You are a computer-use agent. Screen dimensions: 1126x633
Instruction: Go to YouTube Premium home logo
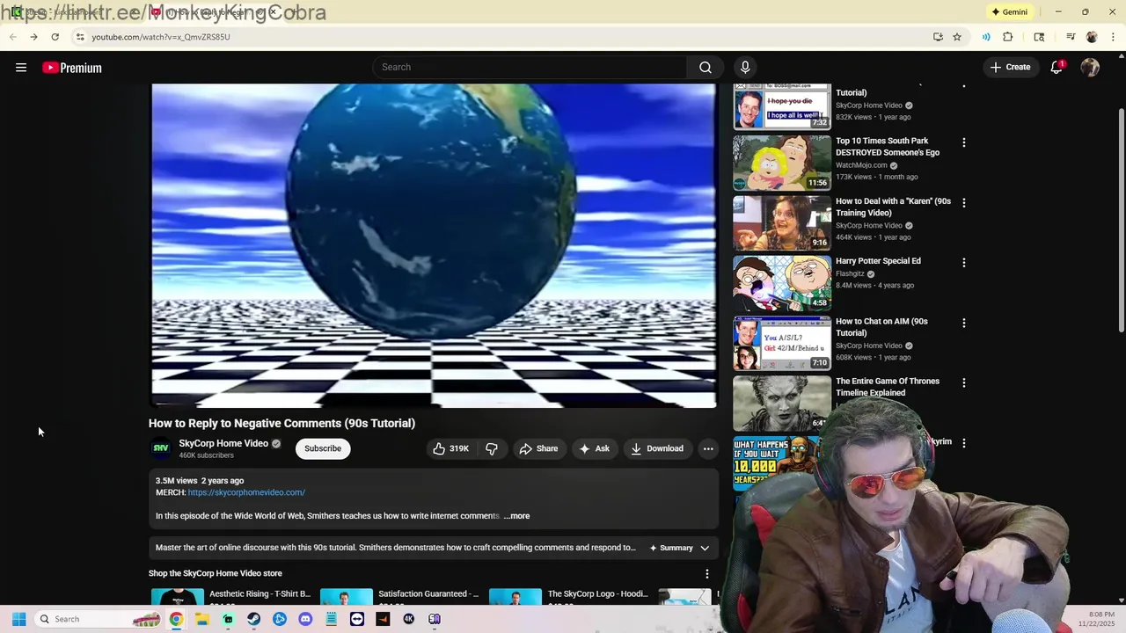72,68
